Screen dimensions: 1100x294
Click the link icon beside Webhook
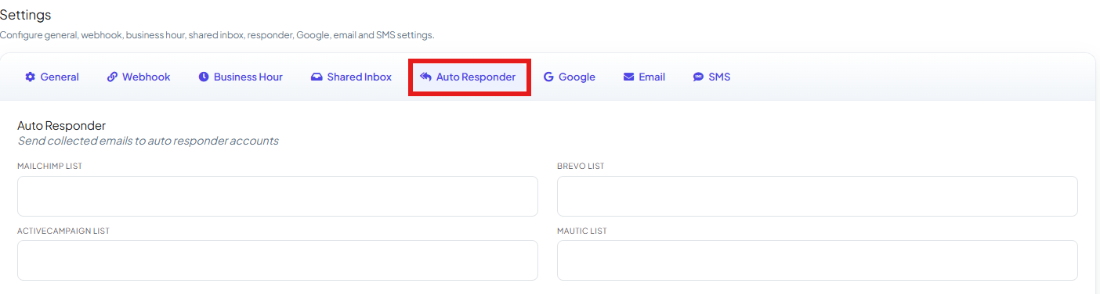[112, 77]
